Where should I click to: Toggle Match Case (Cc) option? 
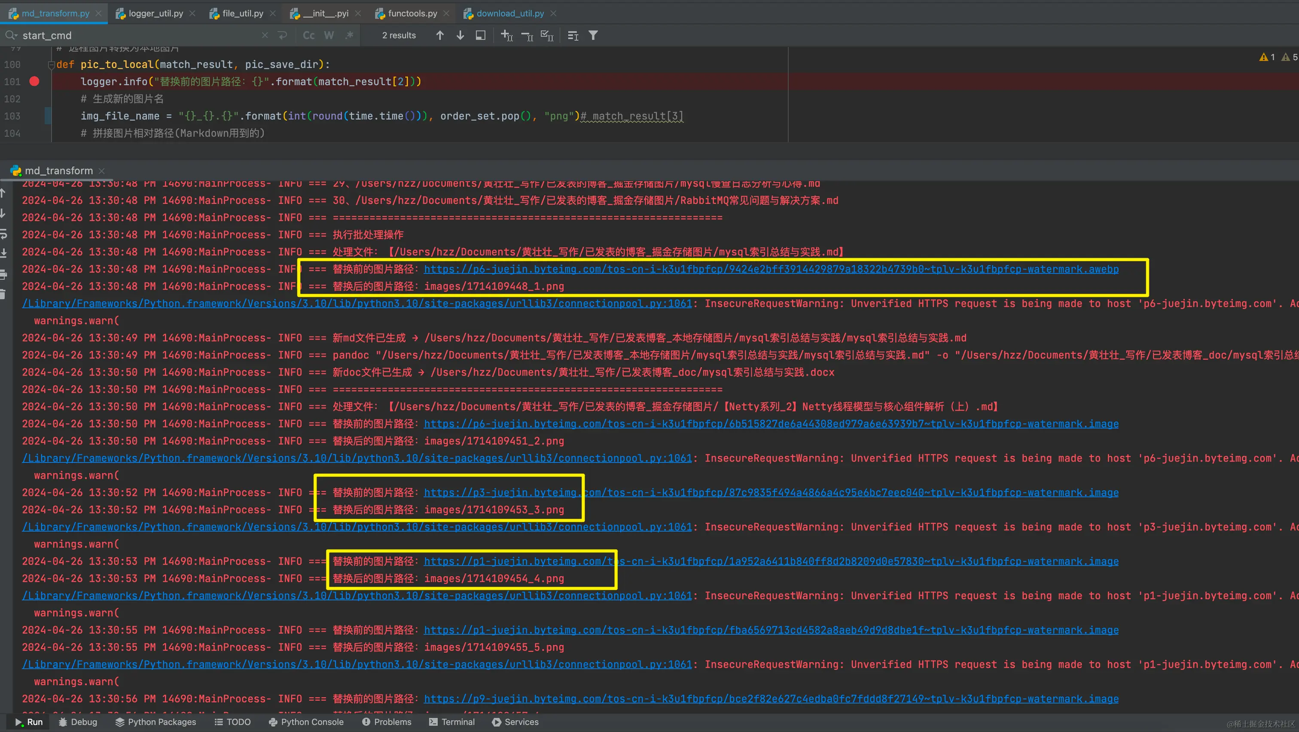[x=308, y=35]
